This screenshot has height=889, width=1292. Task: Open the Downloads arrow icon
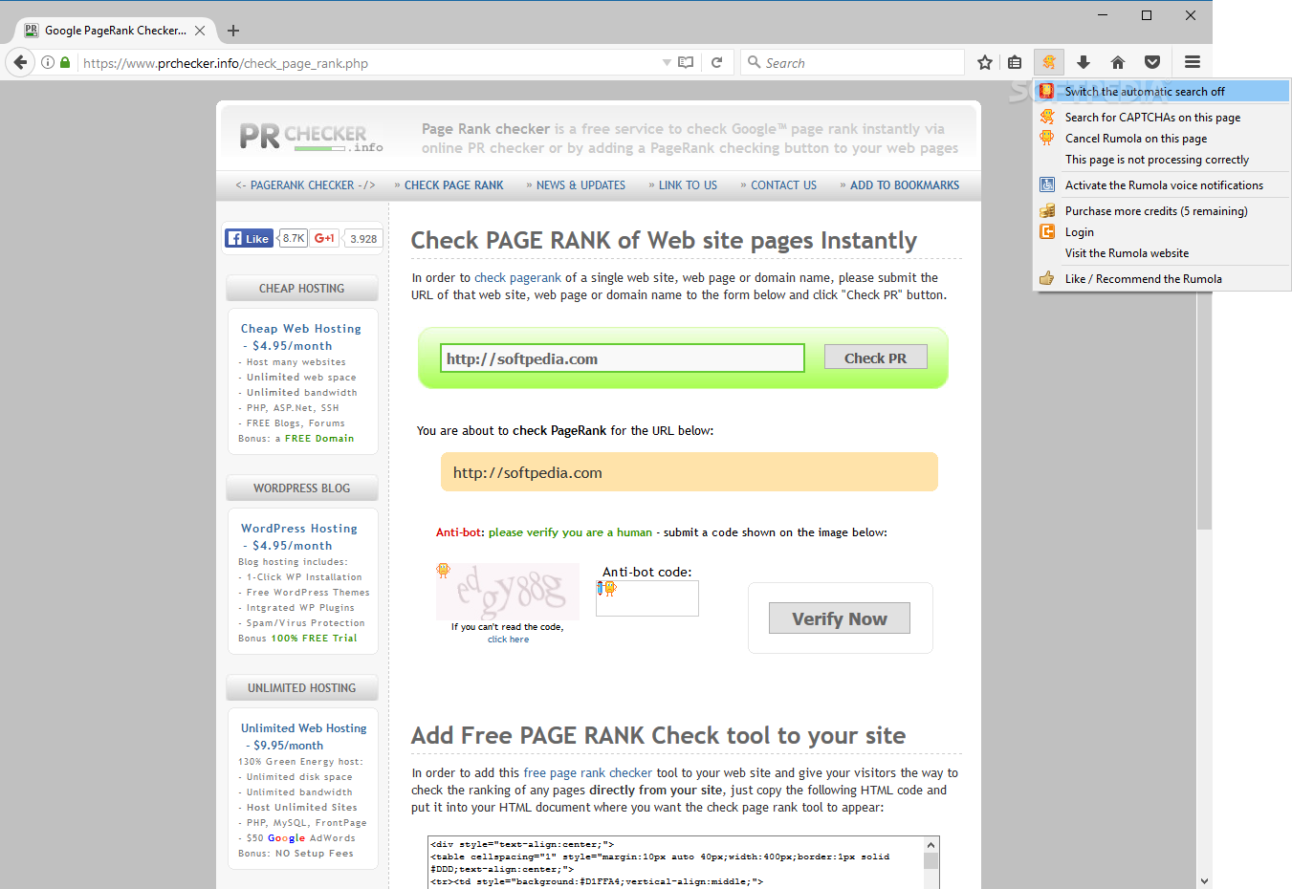pos(1084,62)
